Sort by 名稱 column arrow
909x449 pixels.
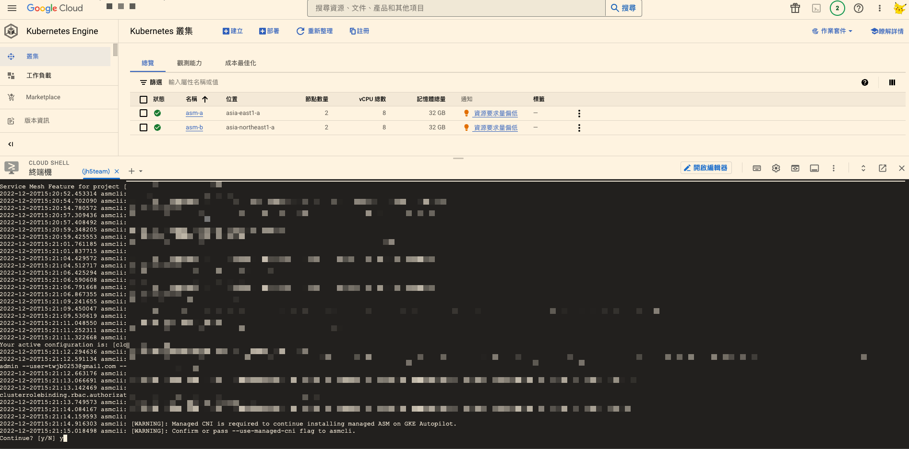tap(205, 99)
